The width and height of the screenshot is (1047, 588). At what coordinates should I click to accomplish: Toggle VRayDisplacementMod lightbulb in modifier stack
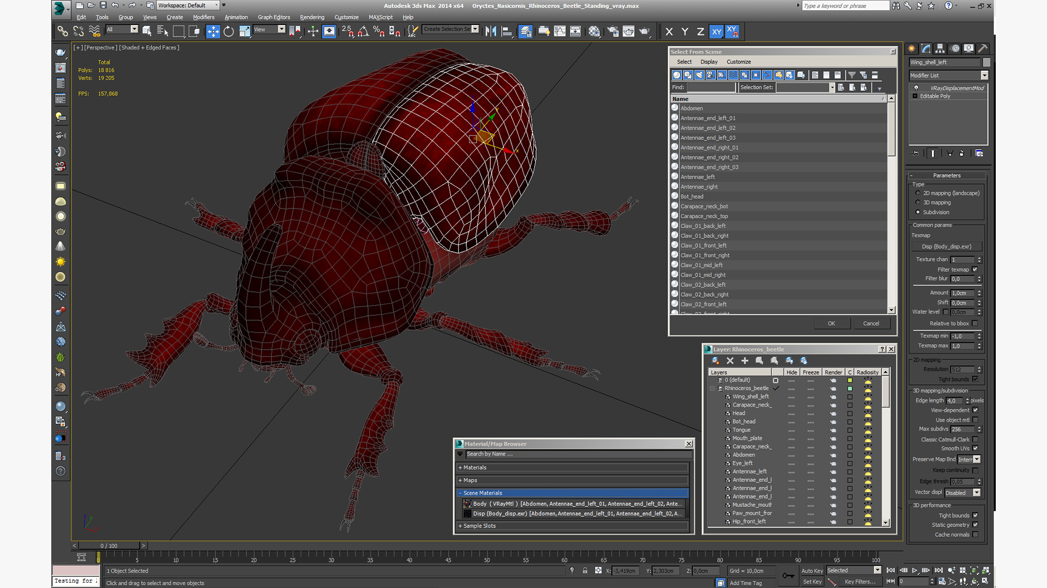916,88
